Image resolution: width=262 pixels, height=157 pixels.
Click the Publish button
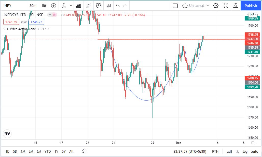(251, 6)
